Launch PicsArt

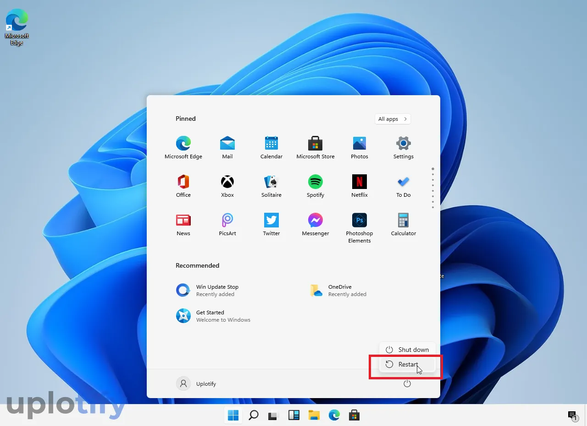[x=227, y=225]
